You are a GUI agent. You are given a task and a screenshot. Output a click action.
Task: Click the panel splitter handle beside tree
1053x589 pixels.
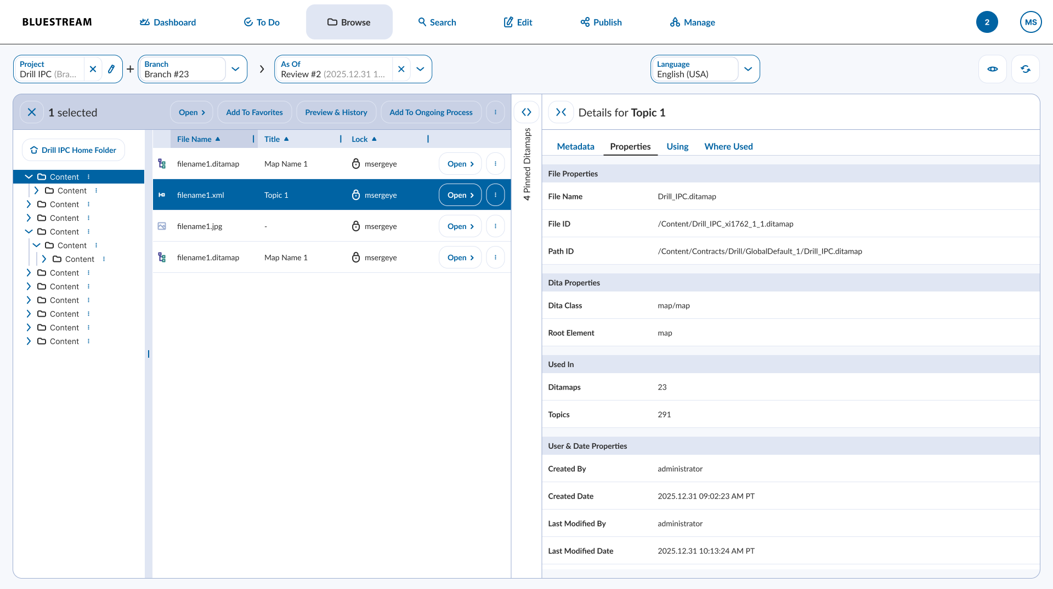(149, 354)
